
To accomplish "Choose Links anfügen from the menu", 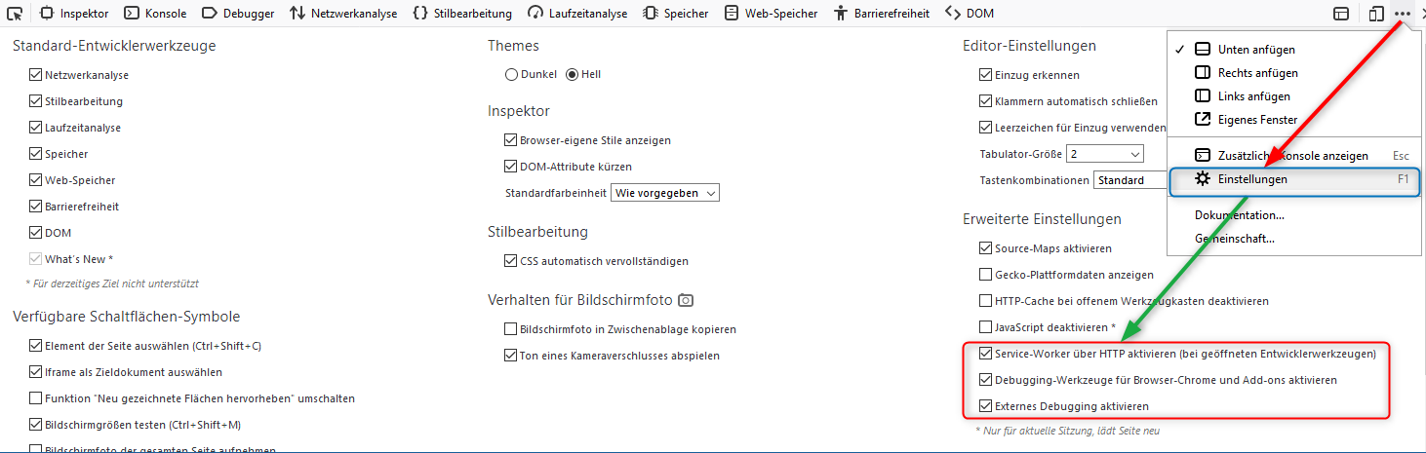I will (1253, 96).
